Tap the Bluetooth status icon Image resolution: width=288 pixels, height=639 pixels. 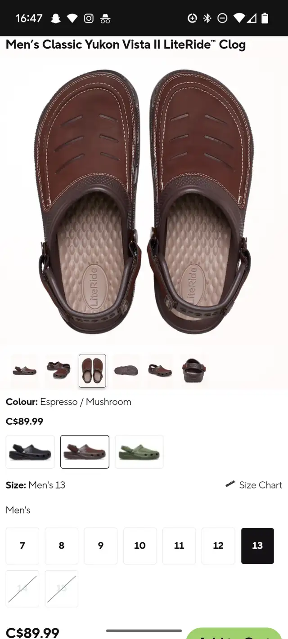pyautogui.click(x=207, y=18)
